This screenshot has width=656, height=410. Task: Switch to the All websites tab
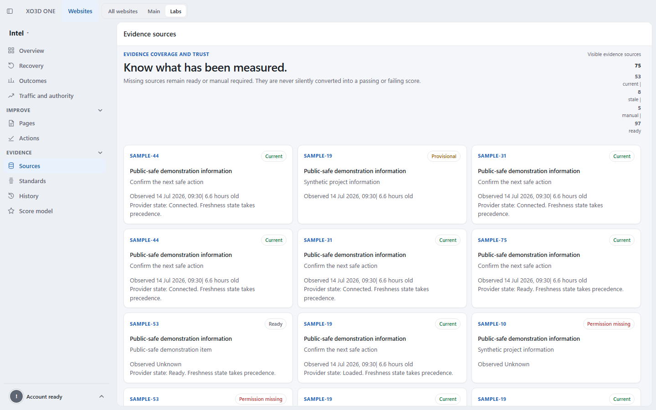coord(123,11)
